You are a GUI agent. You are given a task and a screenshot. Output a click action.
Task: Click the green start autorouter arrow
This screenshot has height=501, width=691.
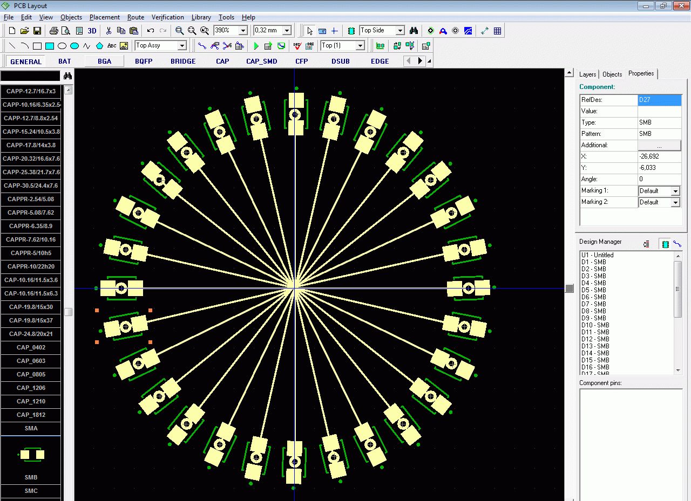point(256,46)
